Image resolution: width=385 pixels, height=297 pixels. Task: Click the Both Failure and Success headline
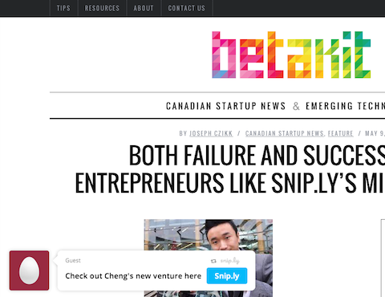tap(230, 169)
